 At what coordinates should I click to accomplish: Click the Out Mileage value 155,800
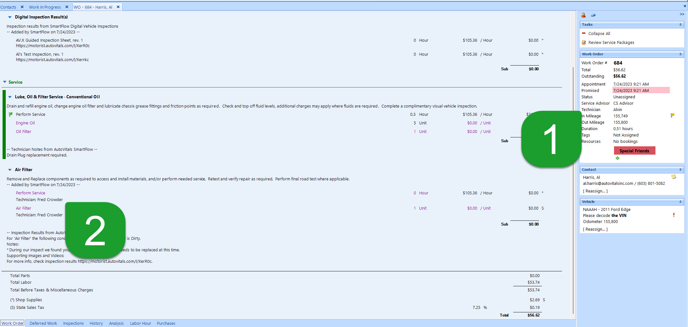click(620, 122)
